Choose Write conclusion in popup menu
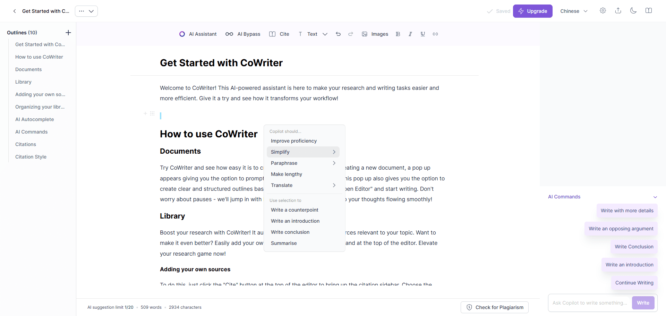Viewport: 666px width, 316px height. (x=303, y=232)
